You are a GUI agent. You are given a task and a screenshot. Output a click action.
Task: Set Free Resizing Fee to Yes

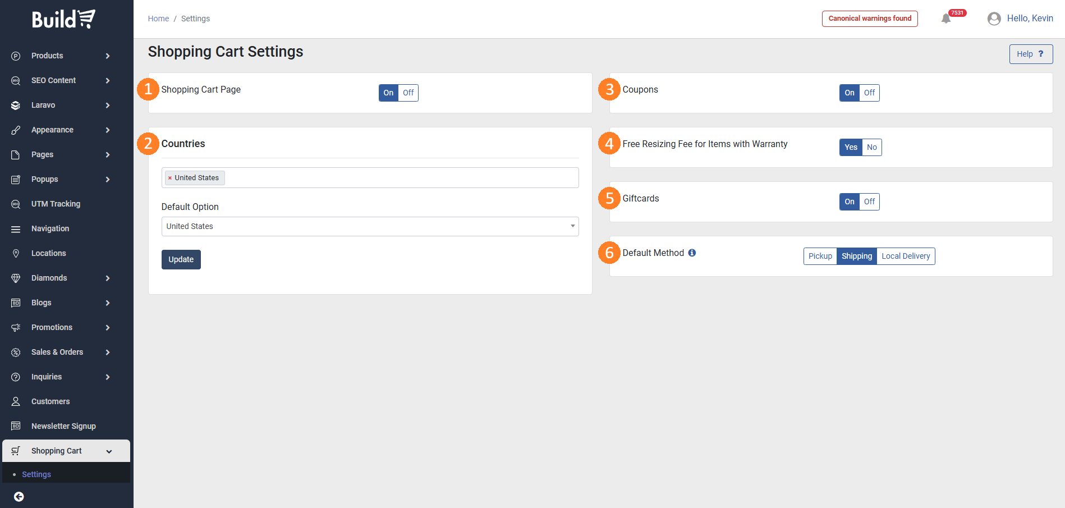pyautogui.click(x=851, y=147)
